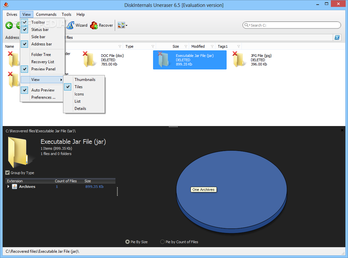This screenshot has height=258, width=348.
Task: Toggle the Toolbar menu option
Action: click(x=43, y=22)
